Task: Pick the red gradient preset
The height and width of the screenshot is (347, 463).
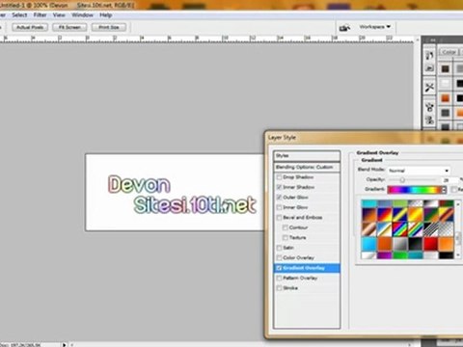Action: point(430,244)
